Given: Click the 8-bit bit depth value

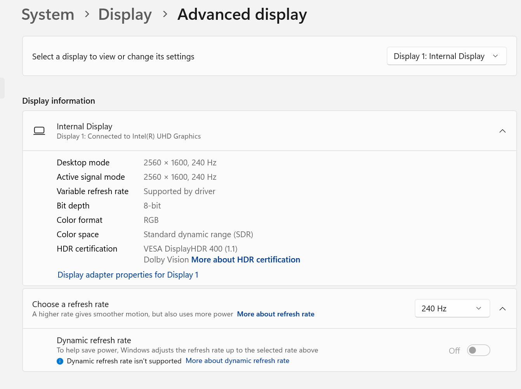Looking at the screenshot, I should 152,206.
